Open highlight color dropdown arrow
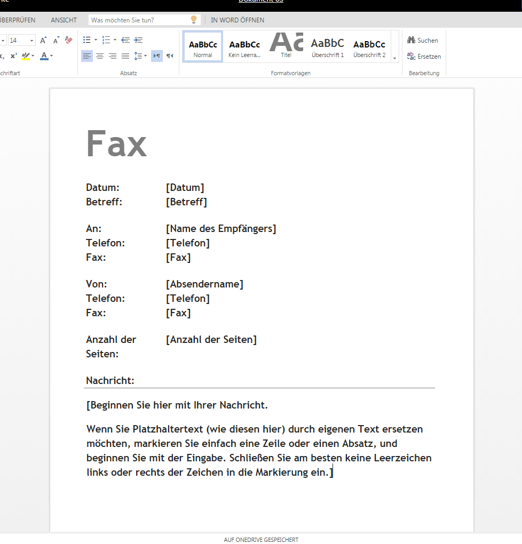 tap(33, 56)
